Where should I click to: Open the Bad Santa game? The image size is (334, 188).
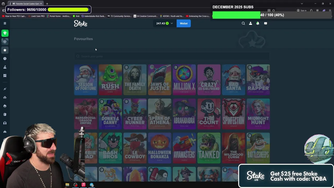[x=234, y=80]
